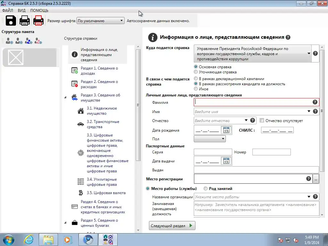Click help icon beside Имя field

(x=315, y=111)
